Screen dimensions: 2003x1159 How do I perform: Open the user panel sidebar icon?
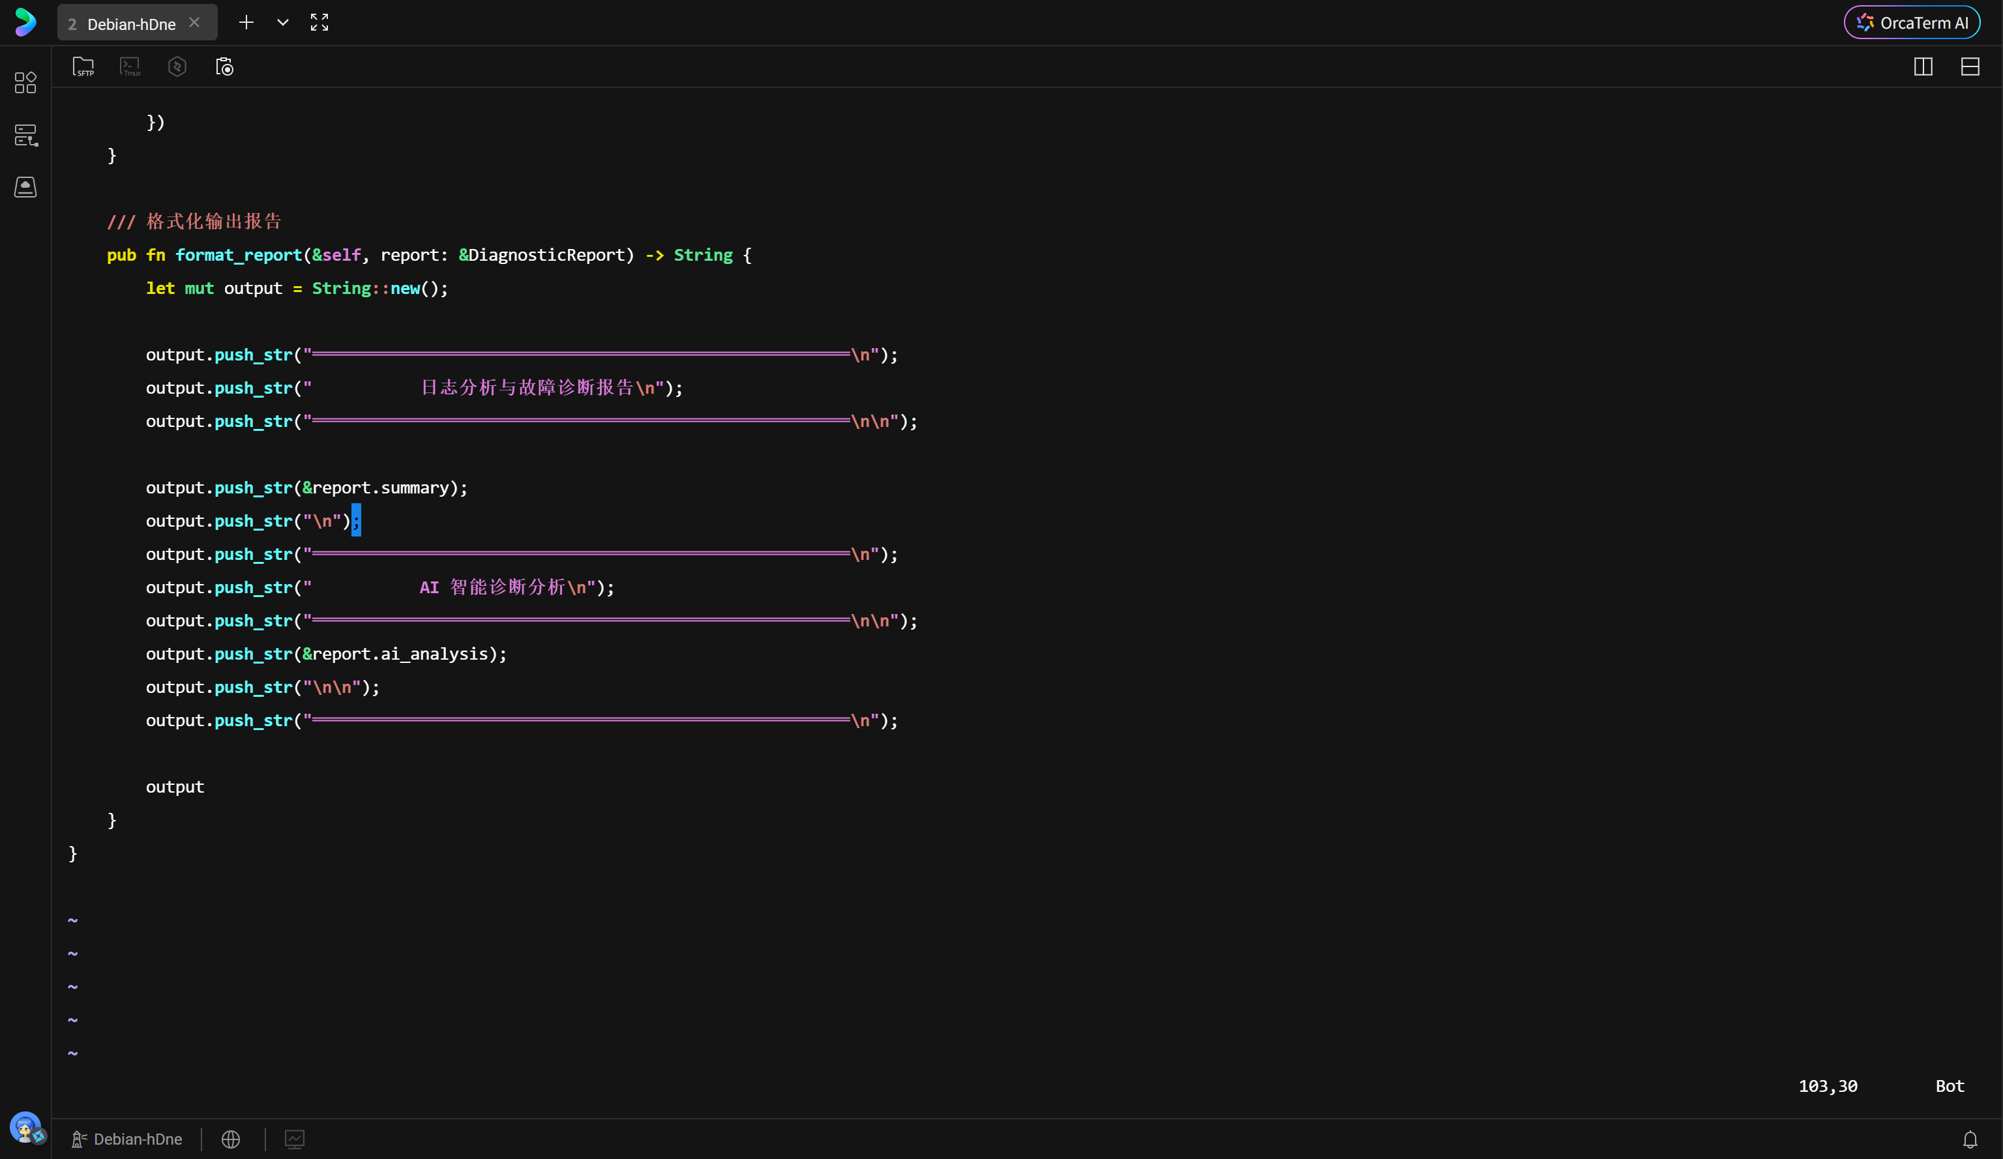[25, 188]
